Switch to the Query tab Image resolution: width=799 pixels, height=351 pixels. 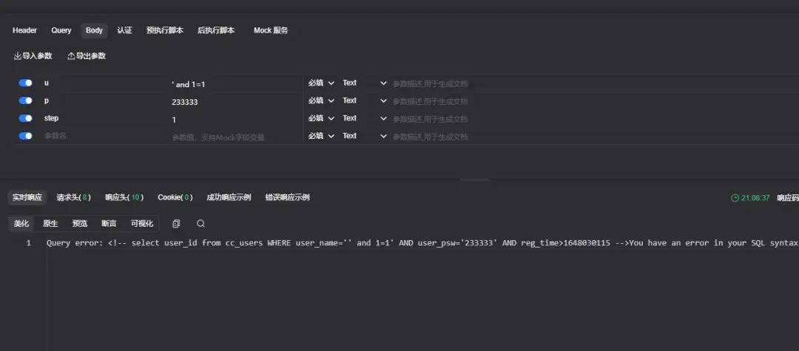click(x=61, y=30)
